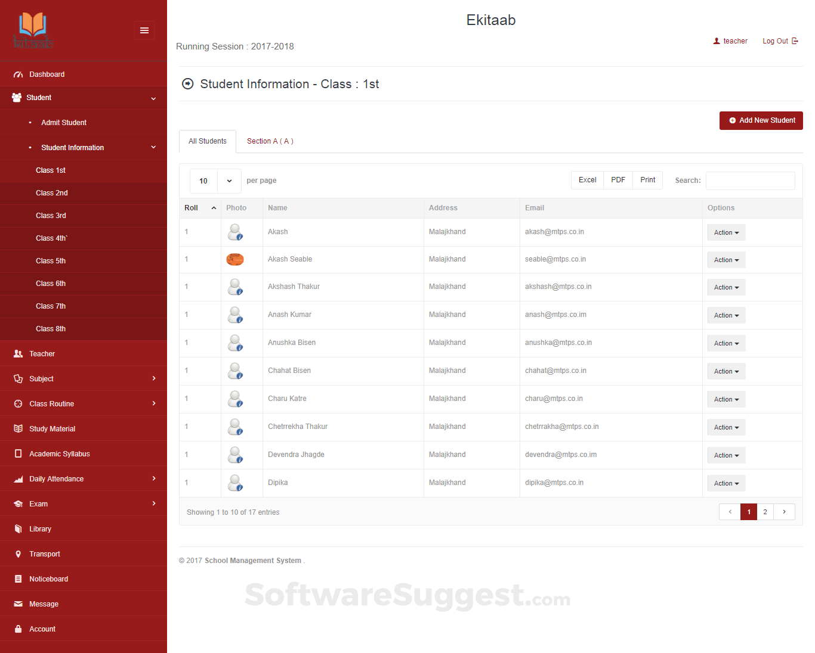
Task: Export table to Excel
Action: tap(588, 180)
